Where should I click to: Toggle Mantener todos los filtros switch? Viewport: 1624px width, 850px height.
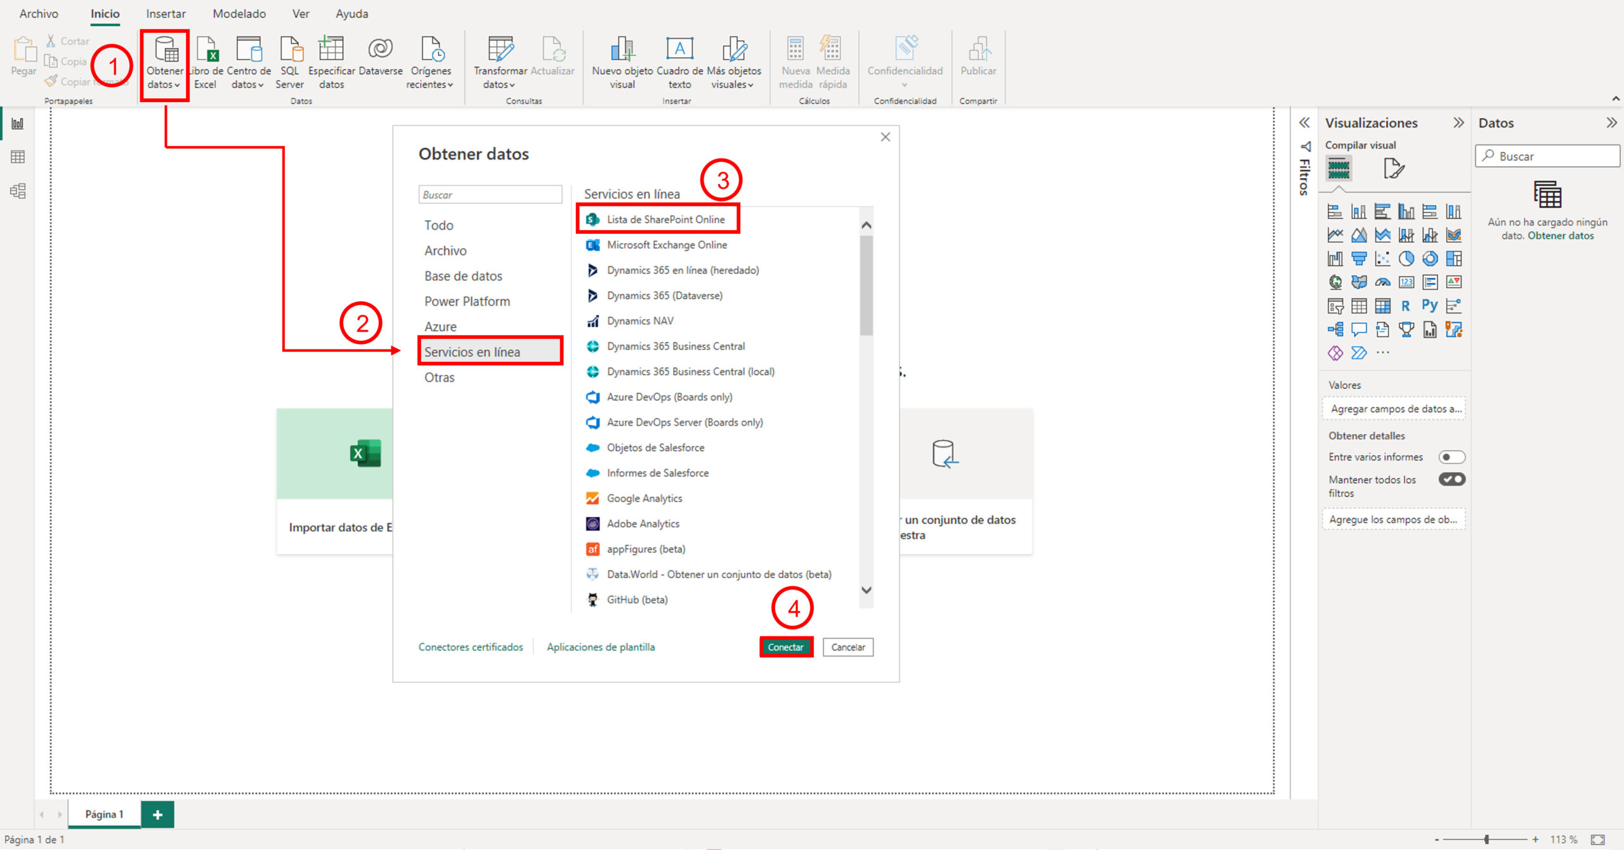pos(1451,479)
